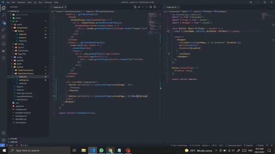
Task: Open package.json in the Explorer
Action: pos(21,116)
